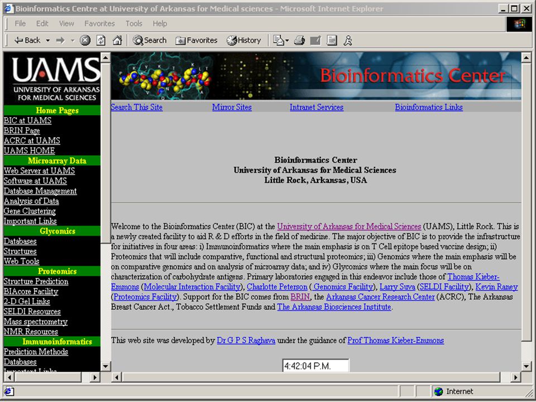Follow the University of Arkansas for Medical Sciences link
This screenshot has width=536, height=402.
349,226
